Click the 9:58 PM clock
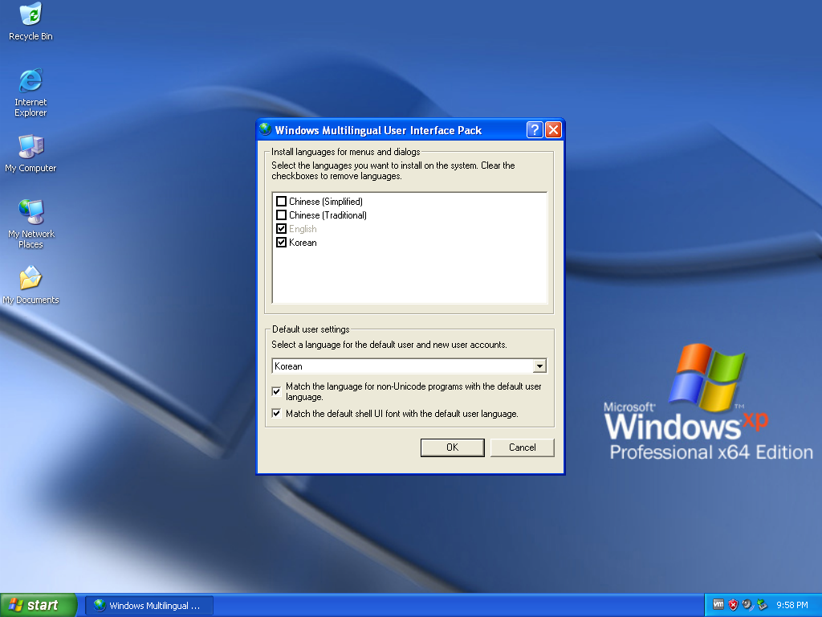Viewport: 822px width, 617px height. tap(792, 605)
